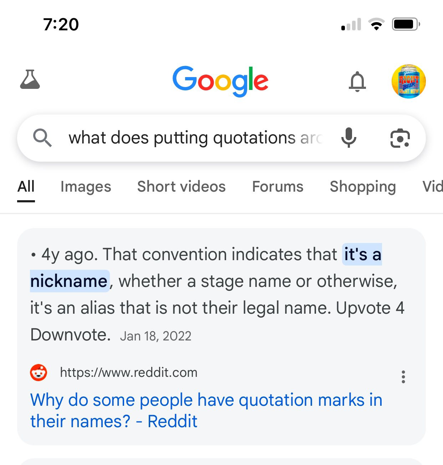This screenshot has width=443, height=465.
Task: Click the Google logo
Action: point(220,81)
